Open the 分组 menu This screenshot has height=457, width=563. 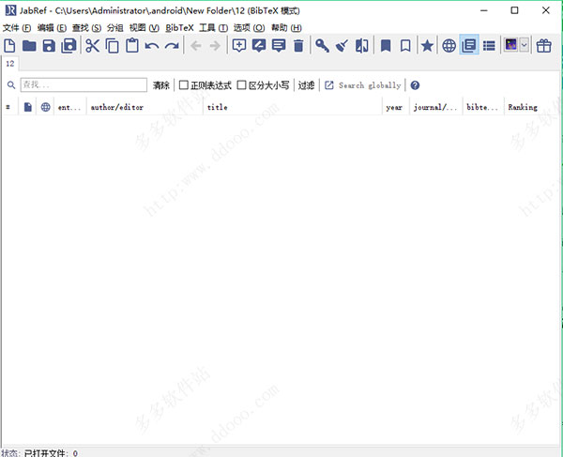point(114,27)
